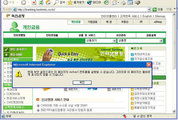Open the 인터넷뱅킹 menu
Viewport: 178px width, 120px height.
[19, 35]
